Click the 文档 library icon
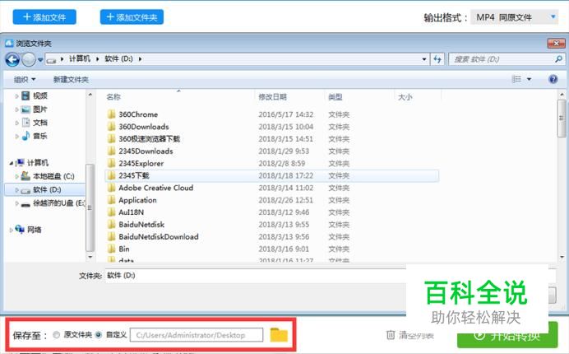This screenshot has height=354, width=569. tap(25, 123)
